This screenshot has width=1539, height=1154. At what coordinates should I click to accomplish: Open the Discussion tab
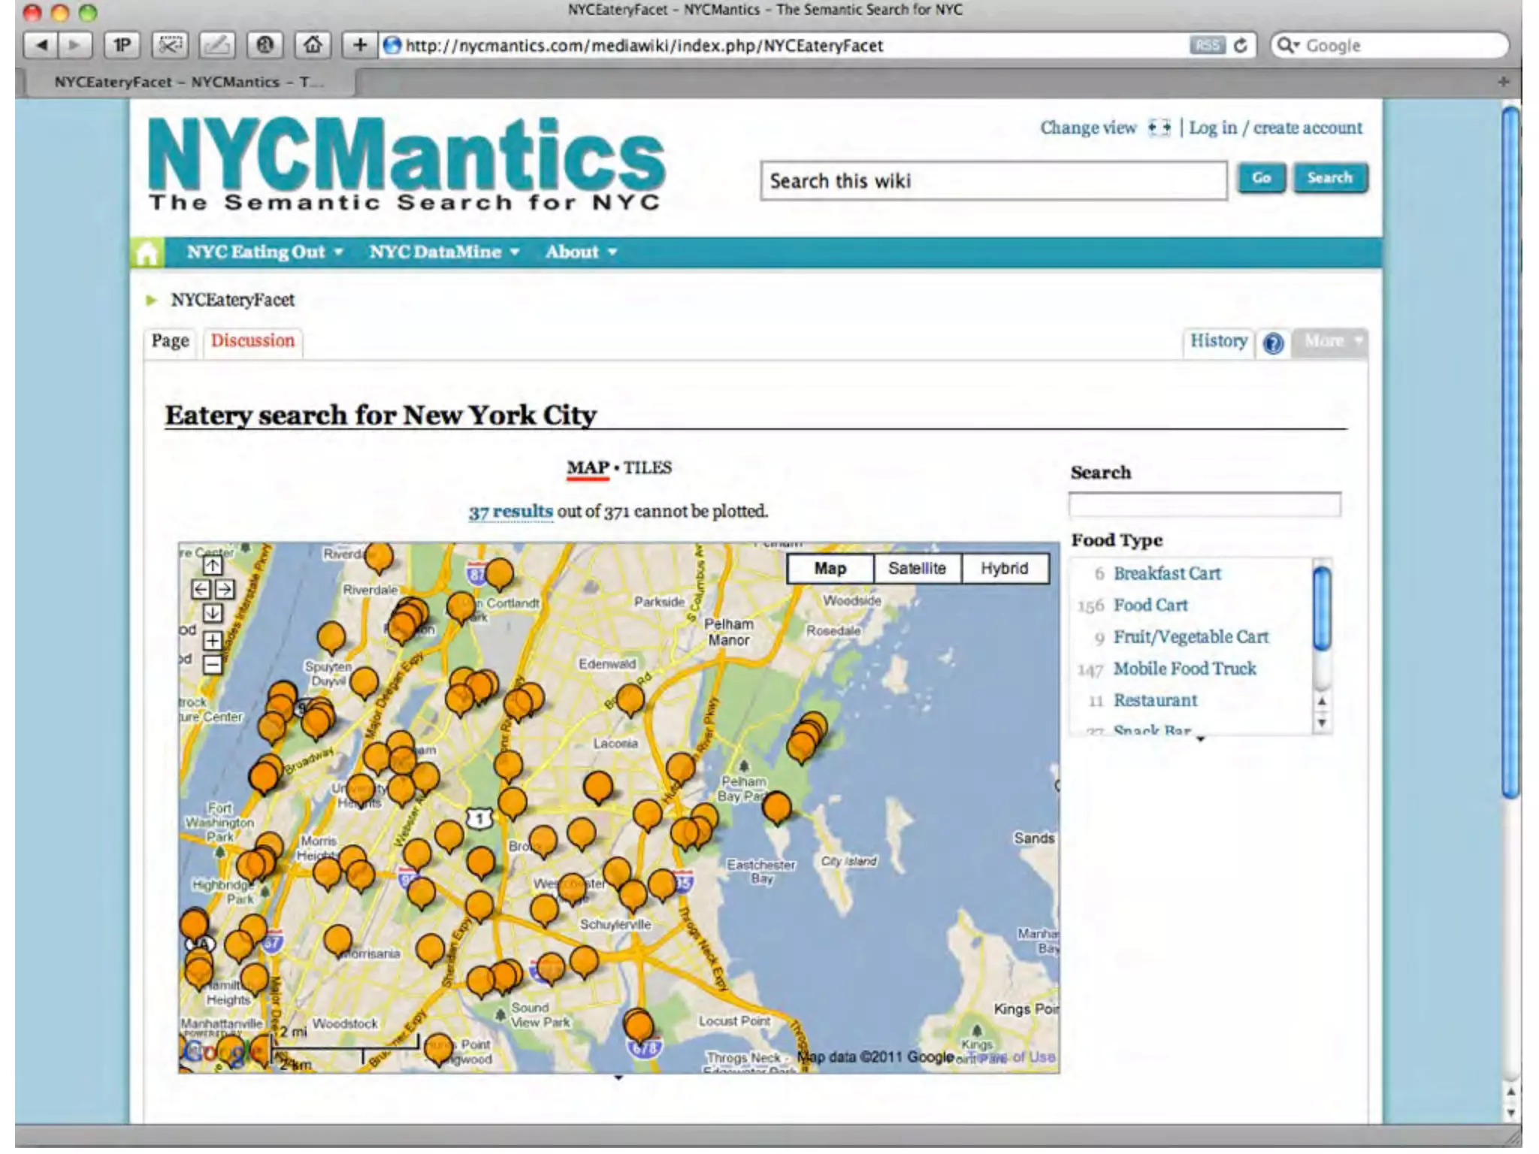(x=252, y=341)
